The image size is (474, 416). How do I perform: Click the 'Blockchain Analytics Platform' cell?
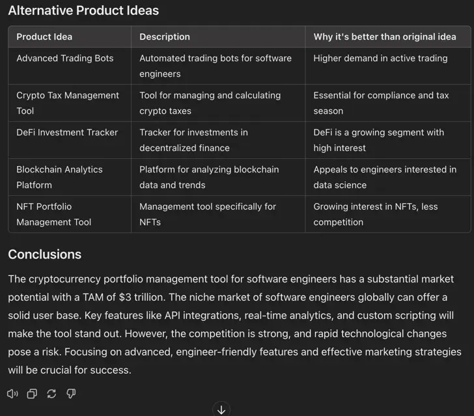(x=59, y=177)
